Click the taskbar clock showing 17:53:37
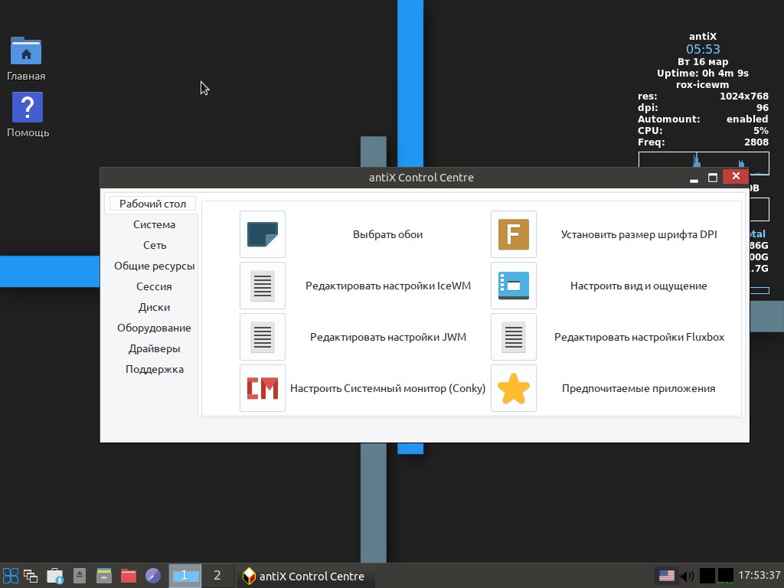The width and height of the screenshot is (784, 588). (759, 576)
